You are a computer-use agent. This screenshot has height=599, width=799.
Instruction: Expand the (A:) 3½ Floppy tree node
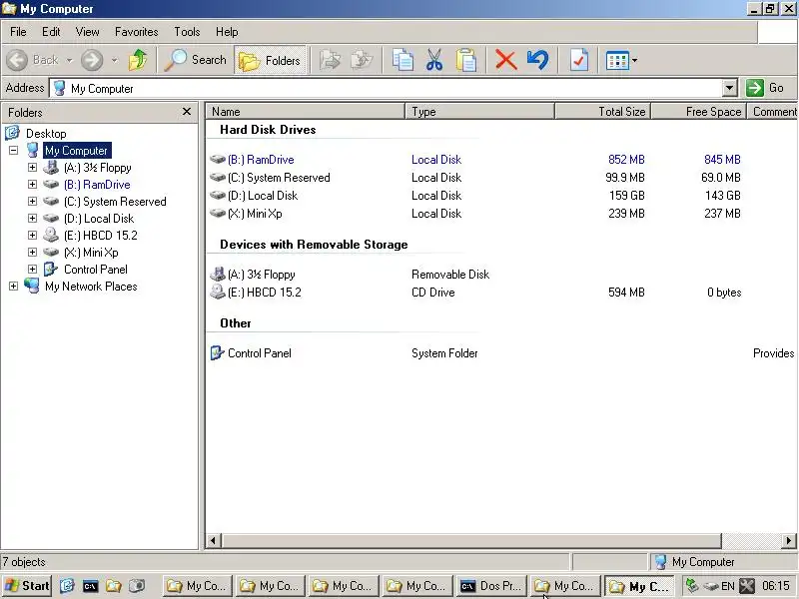(32, 167)
